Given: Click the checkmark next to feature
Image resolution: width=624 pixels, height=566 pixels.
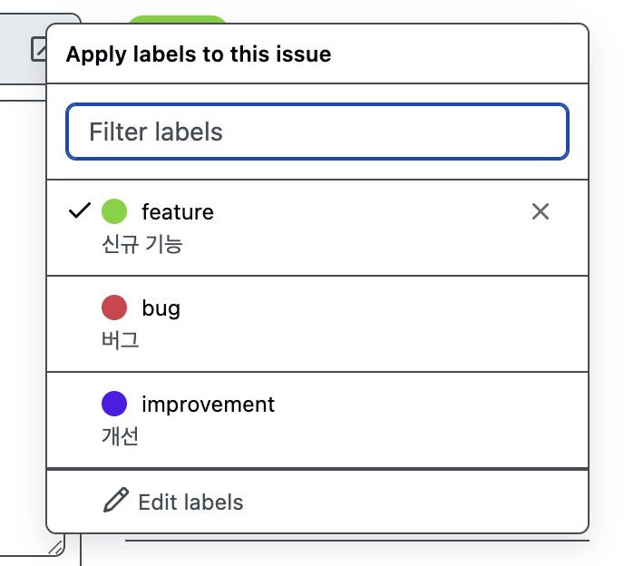Looking at the screenshot, I should click(80, 211).
